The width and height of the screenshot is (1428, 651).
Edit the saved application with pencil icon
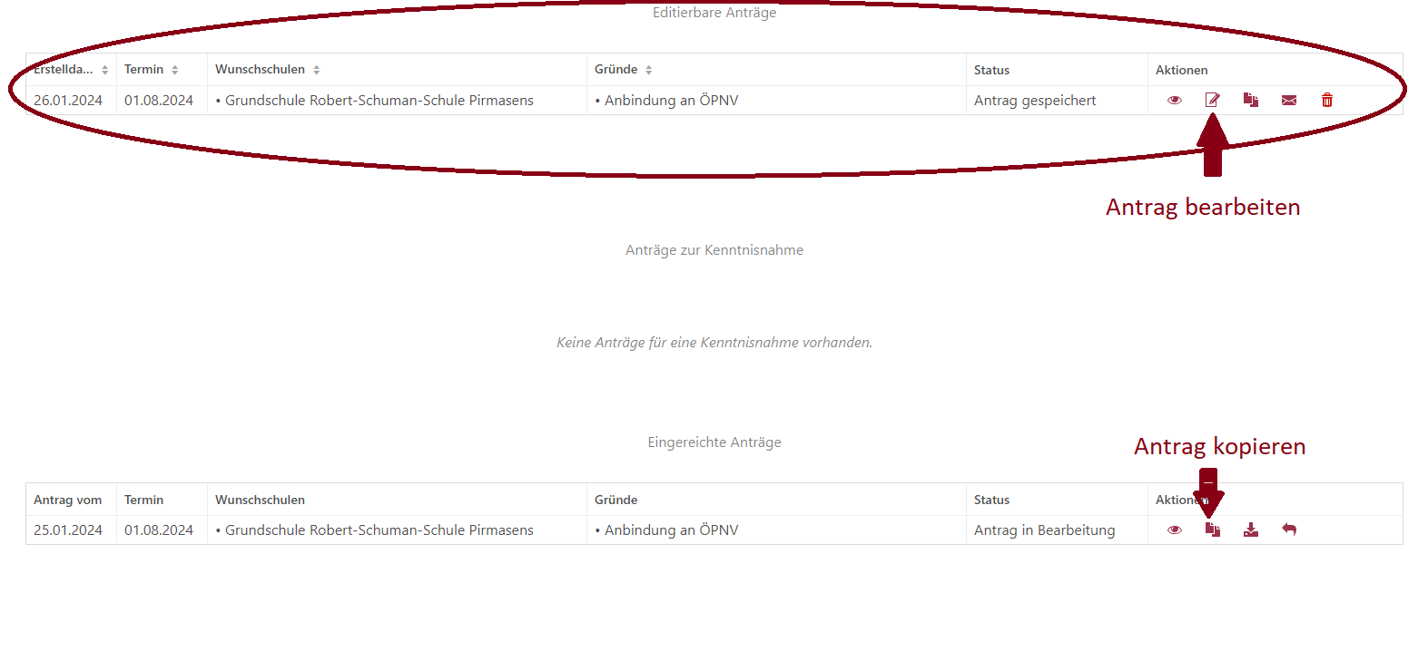1212,101
